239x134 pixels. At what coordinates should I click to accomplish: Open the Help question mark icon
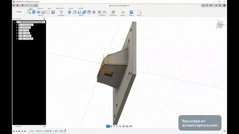(x=220, y=5)
